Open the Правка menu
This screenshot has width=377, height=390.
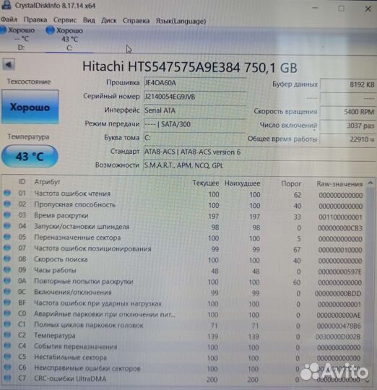[35, 19]
